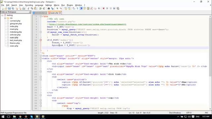
Task: Toggle Show All Characters paragraph icon
Action: coord(77,8)
